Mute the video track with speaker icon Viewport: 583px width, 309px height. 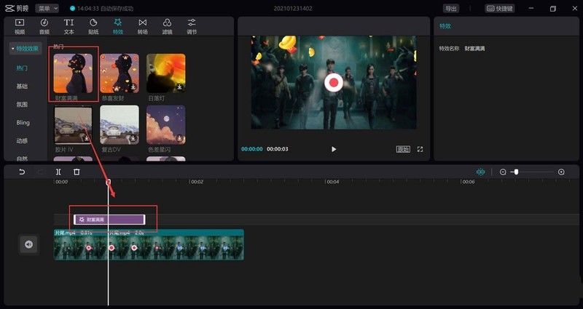point(28,244)
